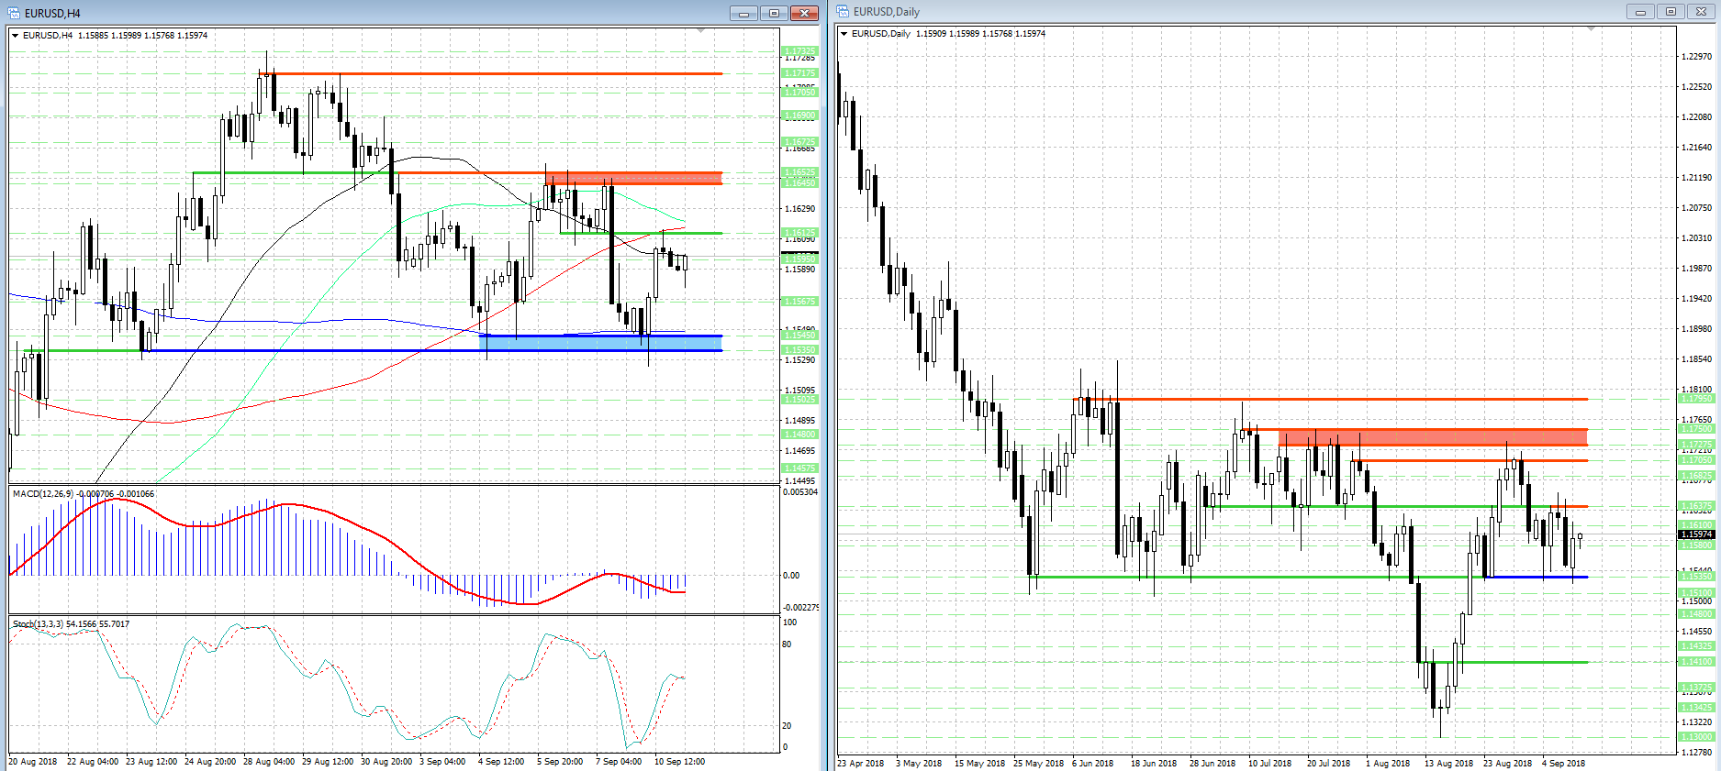The image size is (1721, 771).
Task: Click the 1.14695 value on H4 price scale
Action: point(799,451)
